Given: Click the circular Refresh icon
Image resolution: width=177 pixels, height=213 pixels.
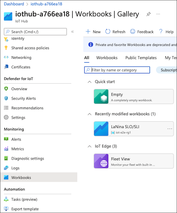Looking at the screenshot, I should coord(108,32).
